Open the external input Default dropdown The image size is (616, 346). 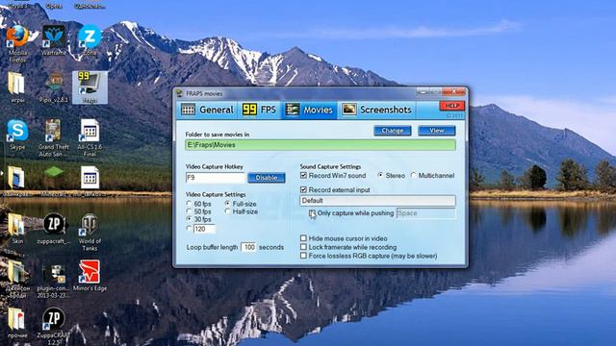(377, 201)
